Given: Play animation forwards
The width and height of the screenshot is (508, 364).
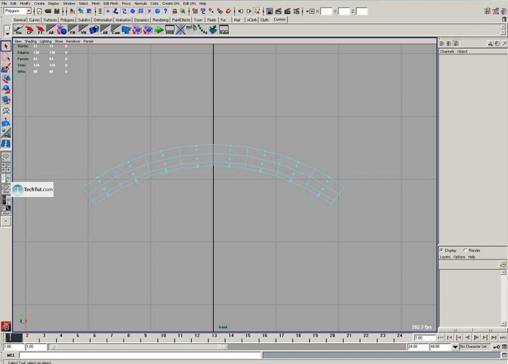Looking at the screenshot, I should 476,338.
